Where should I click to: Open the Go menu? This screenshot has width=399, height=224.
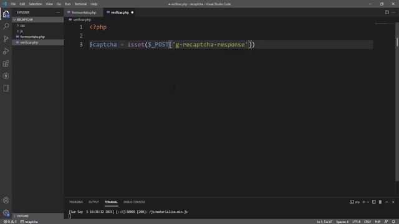pyautogui.click(x=59, y=4)
